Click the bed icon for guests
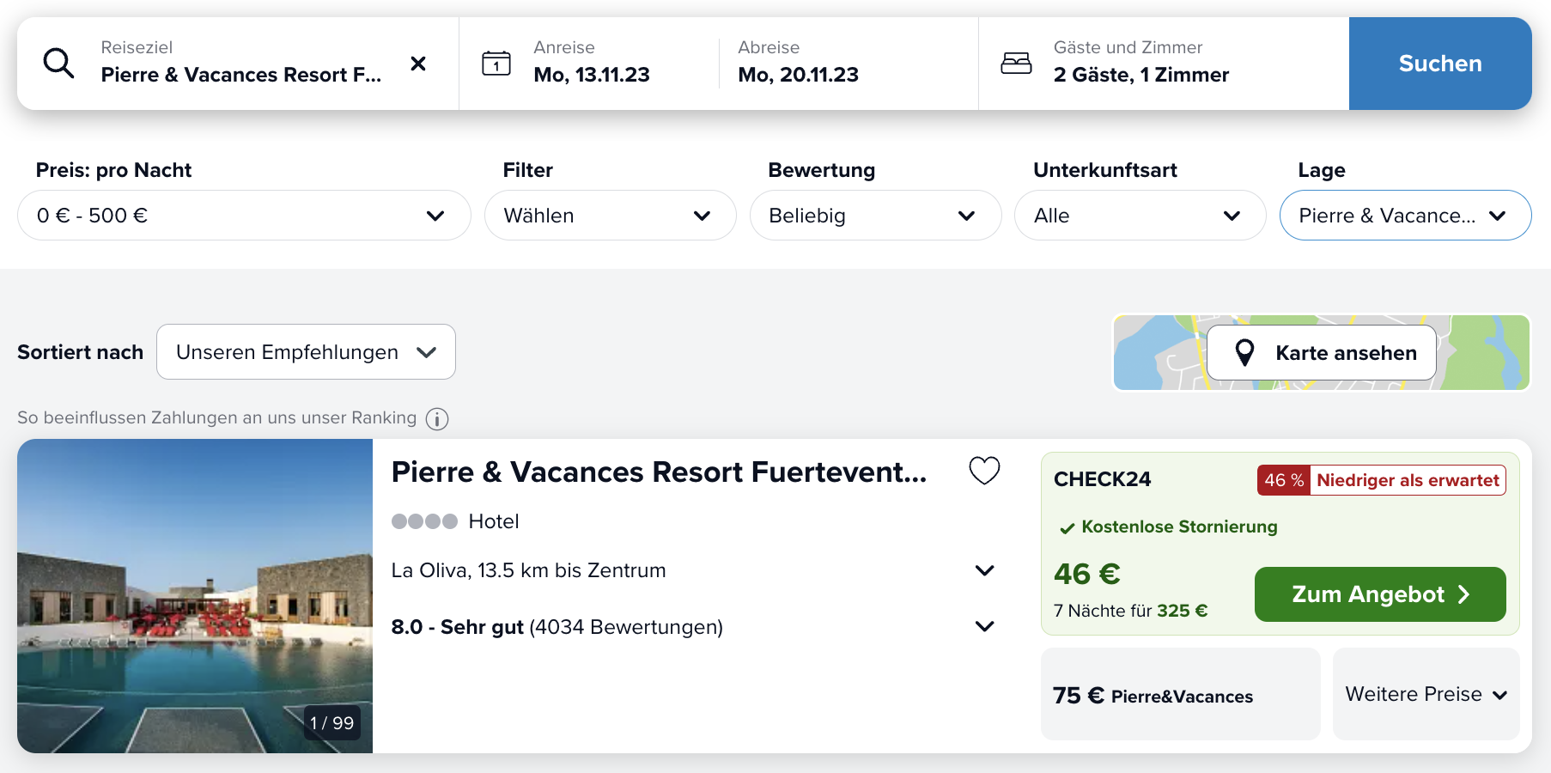The image size is (1551, 773). pos(1016,63)
